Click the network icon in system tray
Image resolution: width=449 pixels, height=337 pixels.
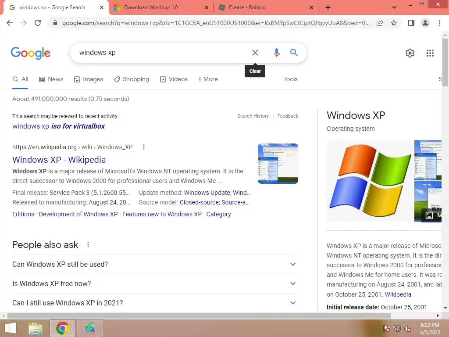pyautogui.click(x=397, y=329)
